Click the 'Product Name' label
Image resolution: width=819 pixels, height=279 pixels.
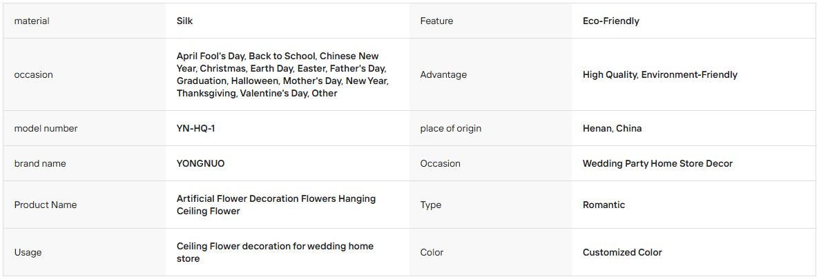46,205
